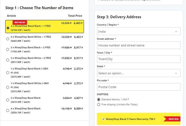The width and height of the screenshot is (186, 126).
Task: Choose 1 x MosqiStop Band White option
Action: 8,87
